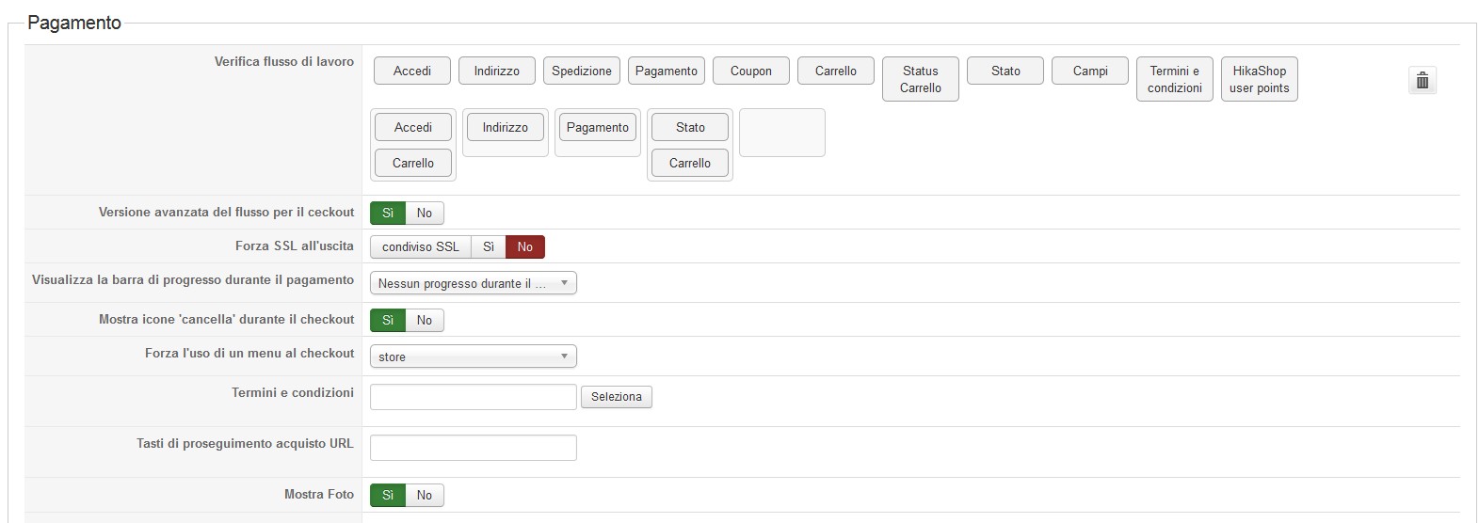Enable Sì for Forza SSL all'uscita
Screen dimensions: 1479x523
[x=489, y=247]
